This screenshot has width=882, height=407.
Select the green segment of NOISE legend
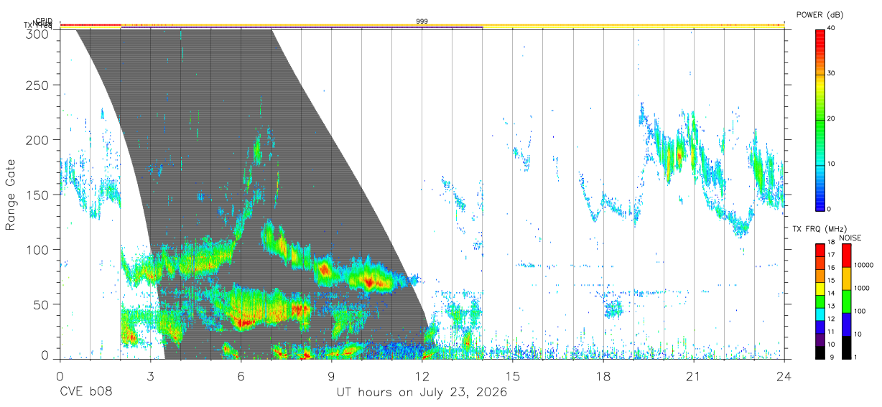(847, 301)
